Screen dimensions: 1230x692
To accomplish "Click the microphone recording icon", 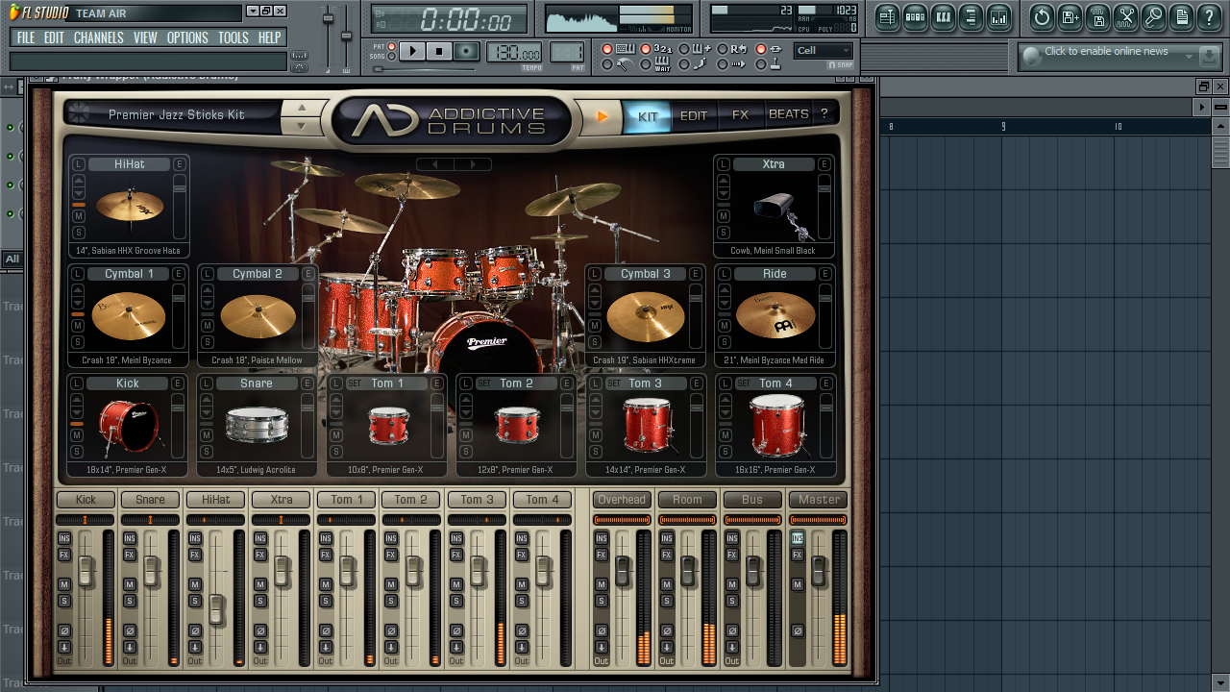I will tap(1153, 16).
